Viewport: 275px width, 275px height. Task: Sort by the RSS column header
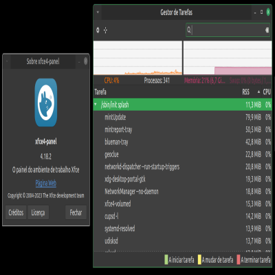click(251, 92)
